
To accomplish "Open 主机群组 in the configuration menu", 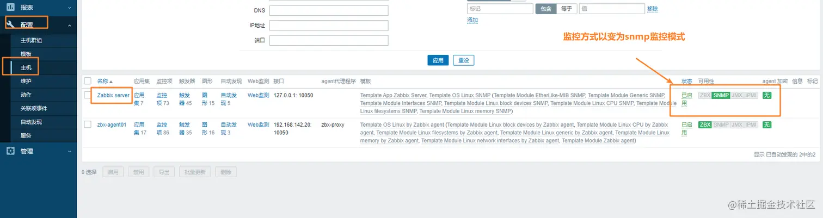I will coord(31,40).
